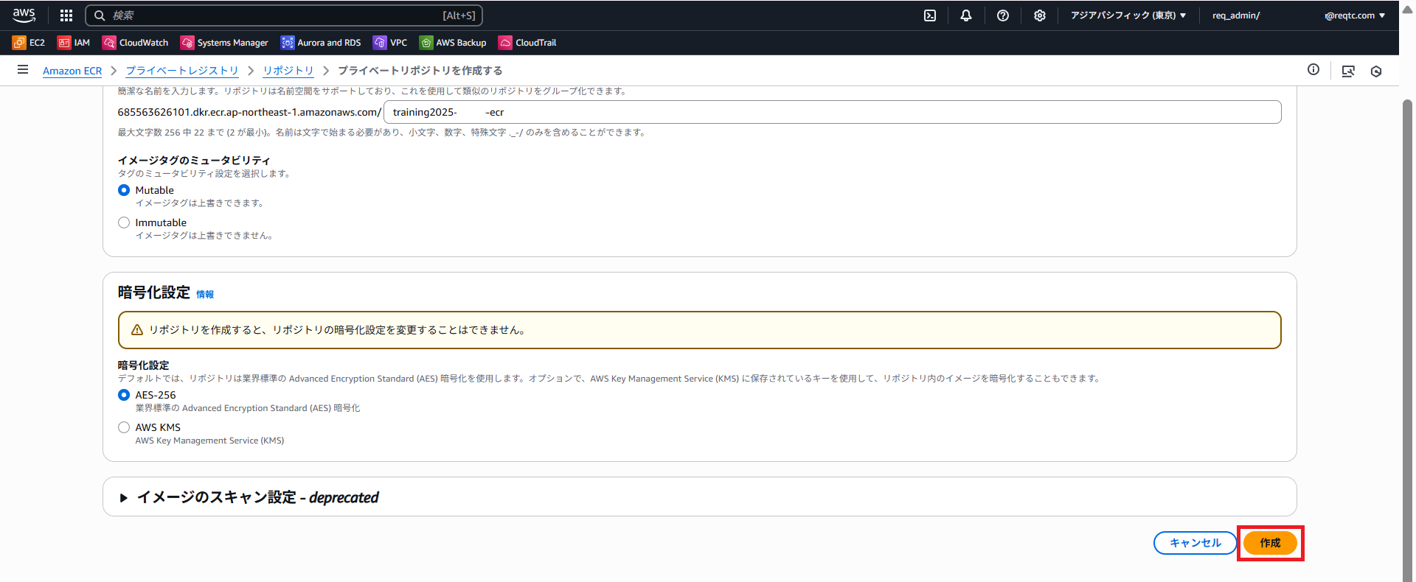Open the screen-with-magnifier icon at top right
This screenshot has height=582, width=1416.
click(x=1348, y=71)
